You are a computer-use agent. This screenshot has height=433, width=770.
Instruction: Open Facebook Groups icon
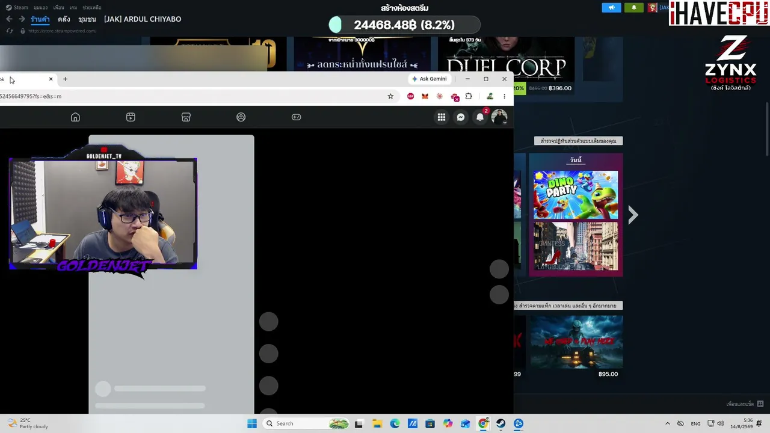[241, 117]
